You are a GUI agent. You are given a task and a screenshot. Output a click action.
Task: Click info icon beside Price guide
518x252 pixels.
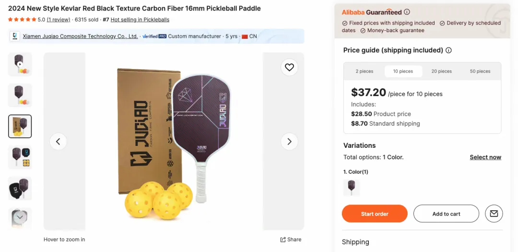(x=448, y=50)
